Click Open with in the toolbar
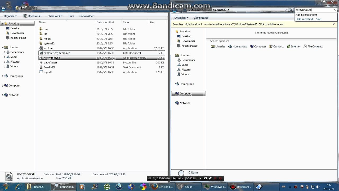 32,16
